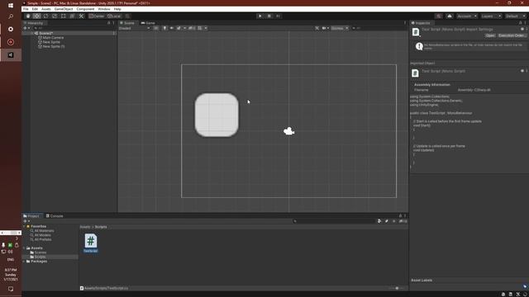
Task: Select the TestScript asset thumbnail
Action: (90, 243)
